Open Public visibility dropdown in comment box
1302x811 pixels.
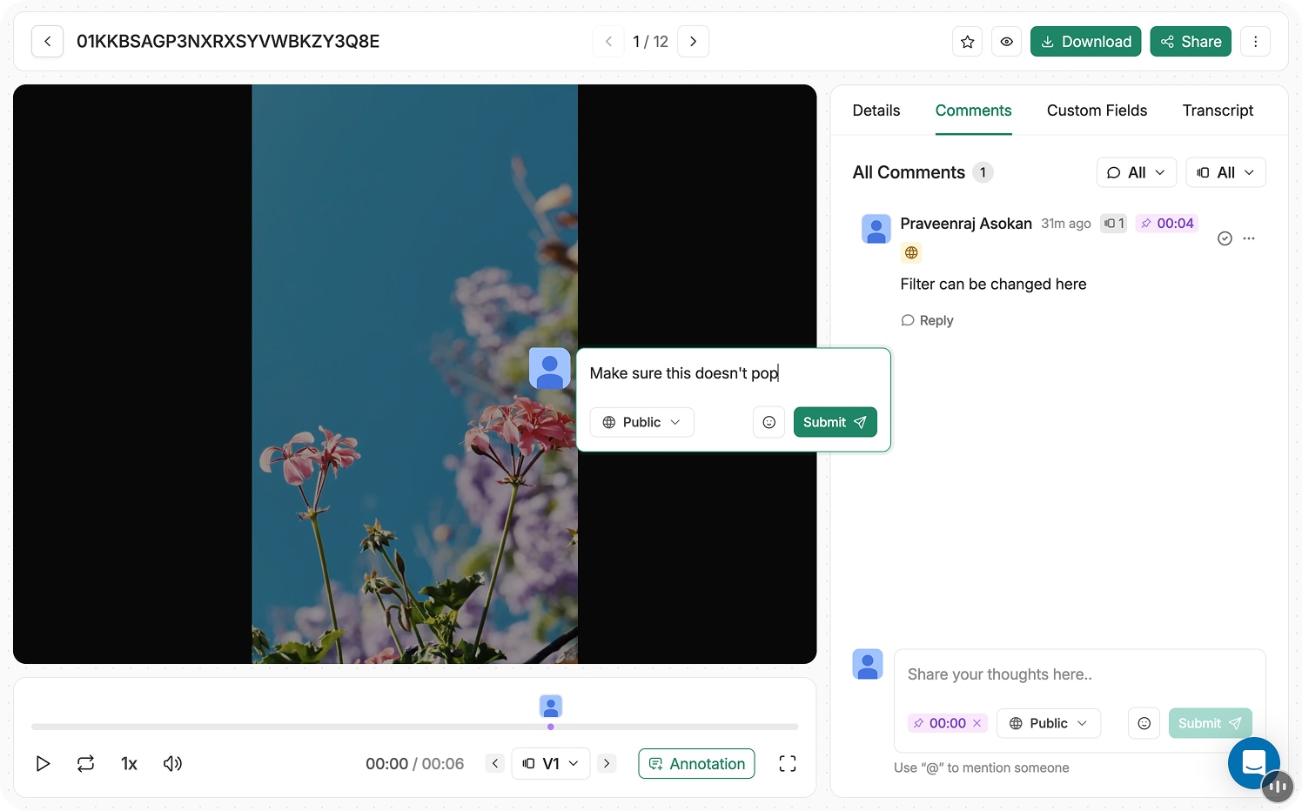(1049, 723)
